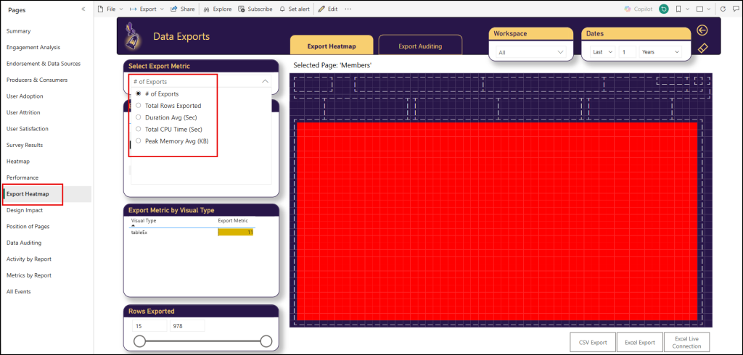This screenshot has width=743, height=355.
Task: Click the eraser clear filters icon
Action: (x=702, y=48)
